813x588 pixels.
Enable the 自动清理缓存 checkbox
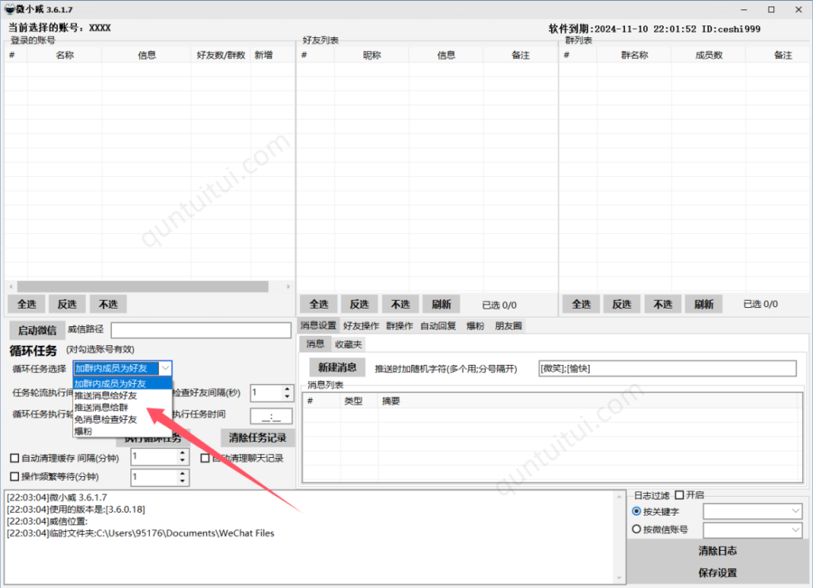(13, 457)
